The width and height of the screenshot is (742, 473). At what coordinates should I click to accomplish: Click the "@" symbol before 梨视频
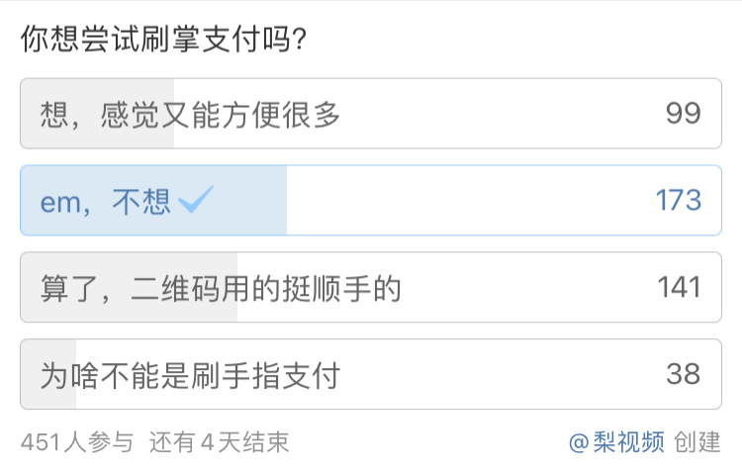[x=579, y=442]
